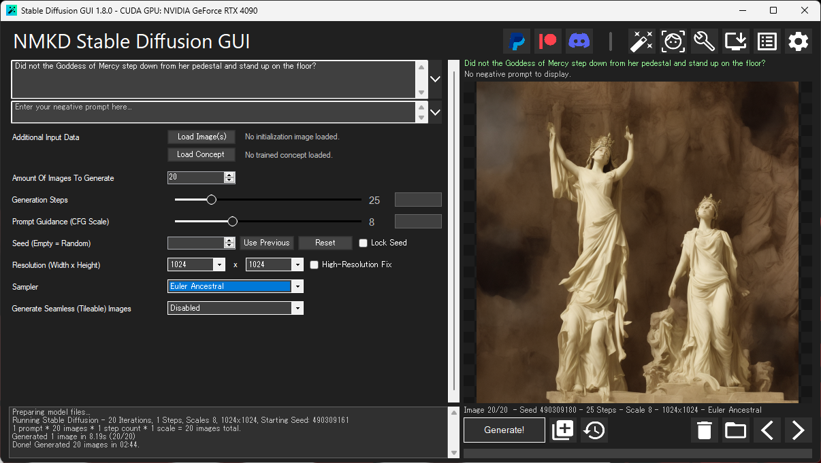821x463 pixels.
Task: Delete the current generated image
Action: click(704, 430)
